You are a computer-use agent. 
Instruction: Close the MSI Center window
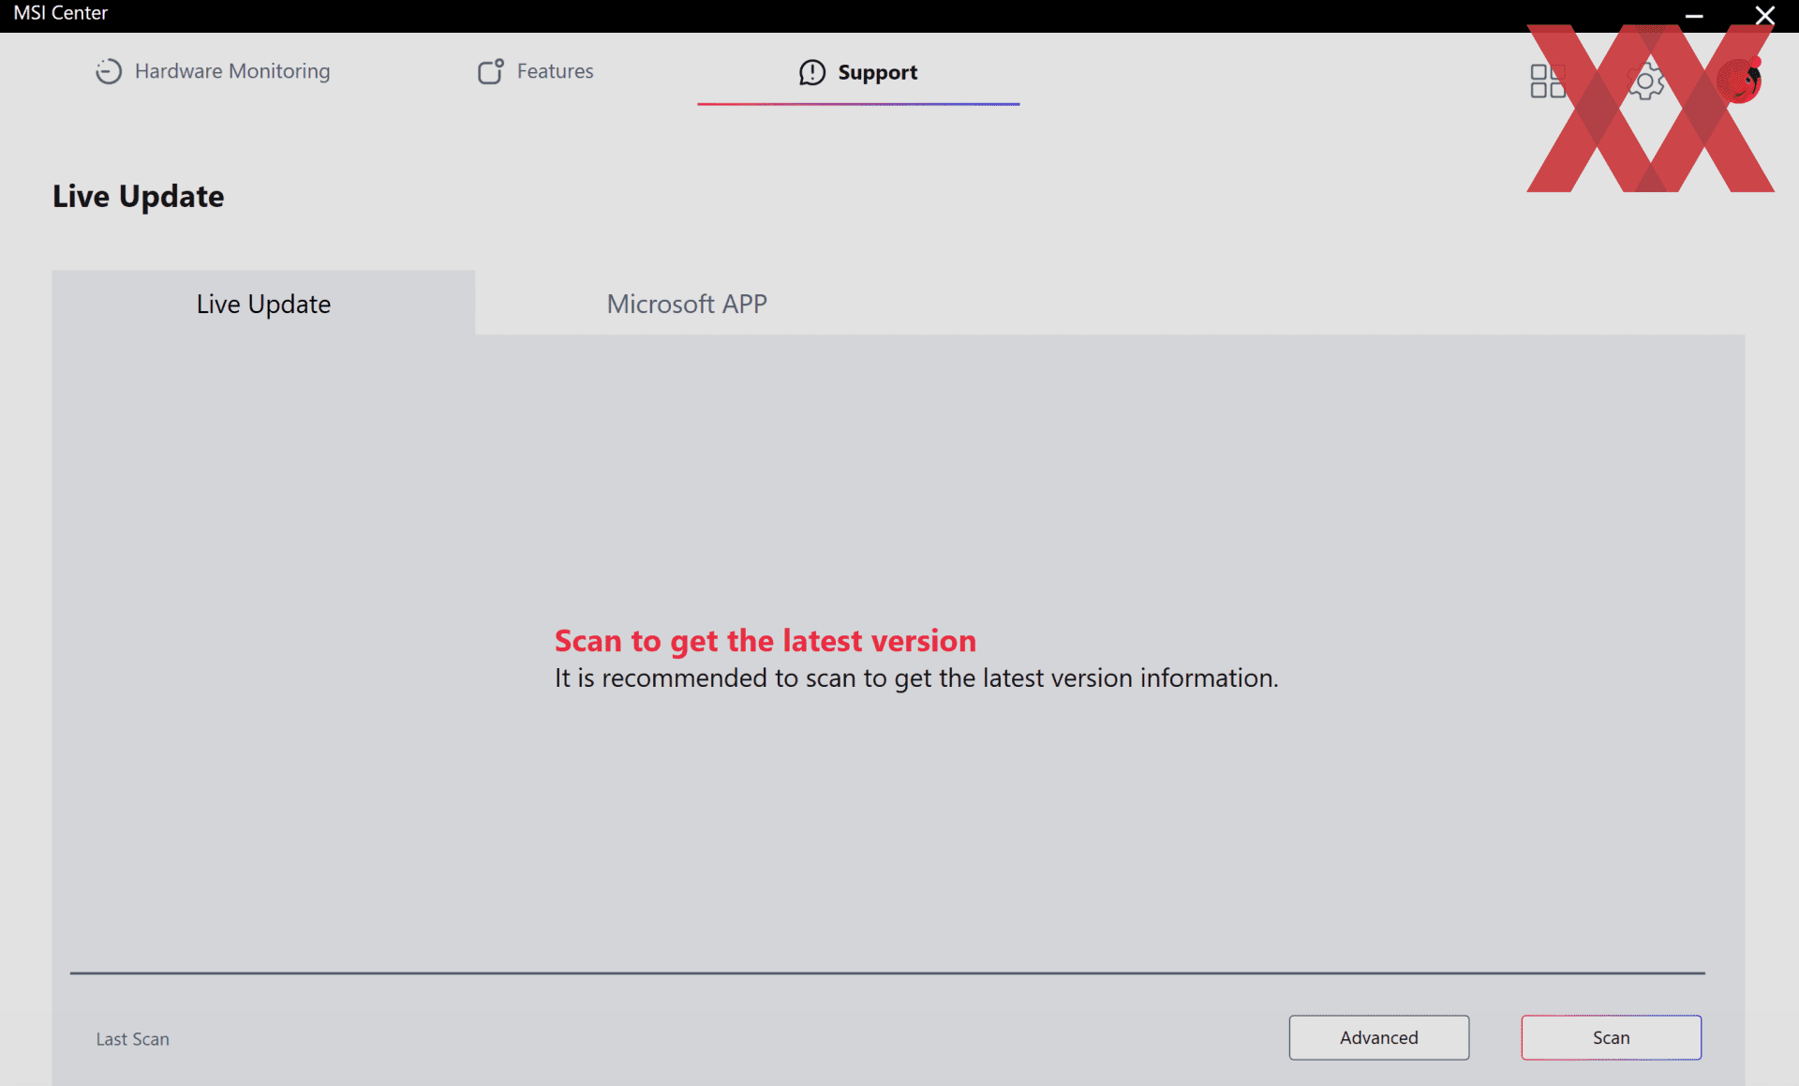(x=1765, y=15)
